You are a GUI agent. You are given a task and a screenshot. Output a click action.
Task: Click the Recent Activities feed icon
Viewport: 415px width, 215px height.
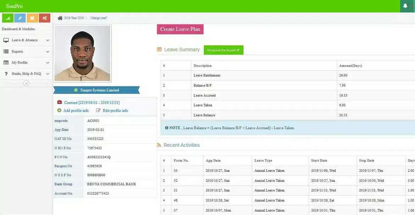coord(159,145)
